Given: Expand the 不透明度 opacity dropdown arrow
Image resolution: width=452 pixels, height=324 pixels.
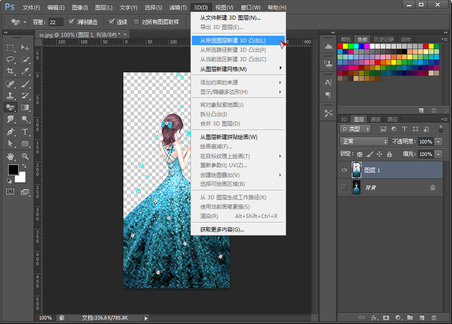Looking at the screenshot, I should point(439,141).
